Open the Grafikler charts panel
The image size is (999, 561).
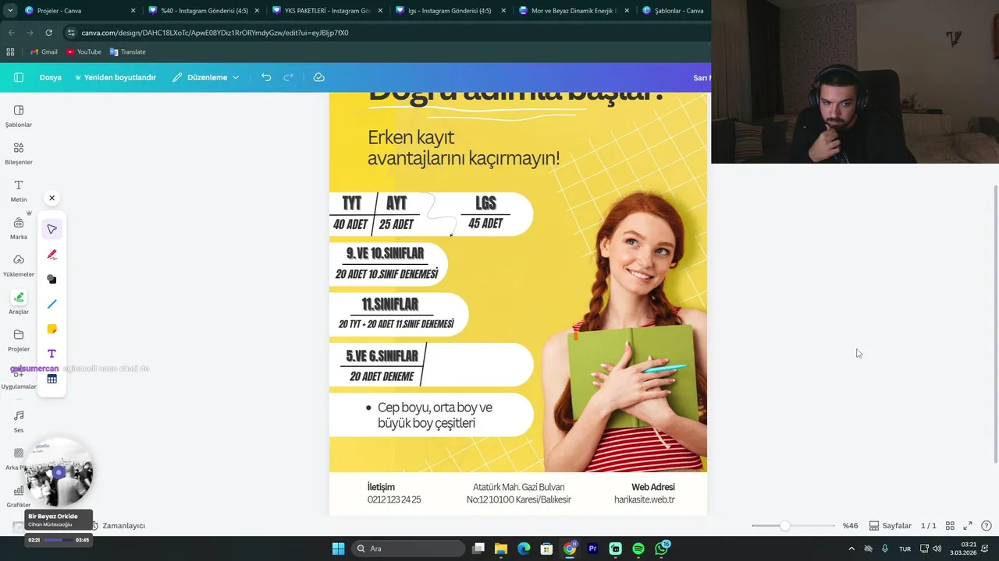pos(19,496)
